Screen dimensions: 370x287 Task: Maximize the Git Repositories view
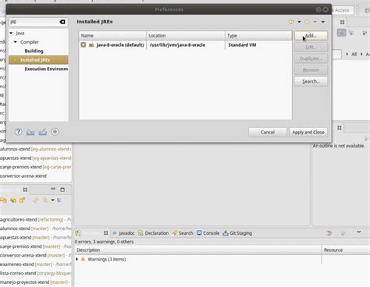(62, 190)
